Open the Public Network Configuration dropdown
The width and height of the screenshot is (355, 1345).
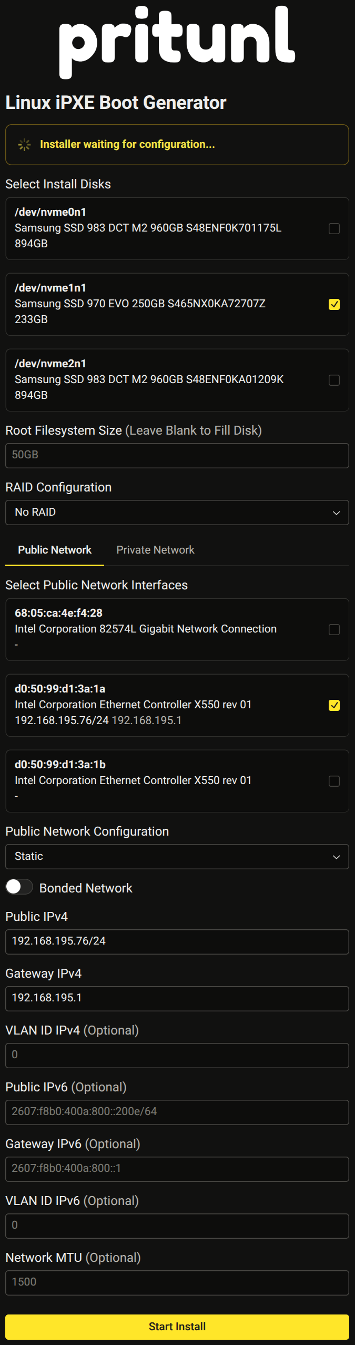tap(177, 856)
